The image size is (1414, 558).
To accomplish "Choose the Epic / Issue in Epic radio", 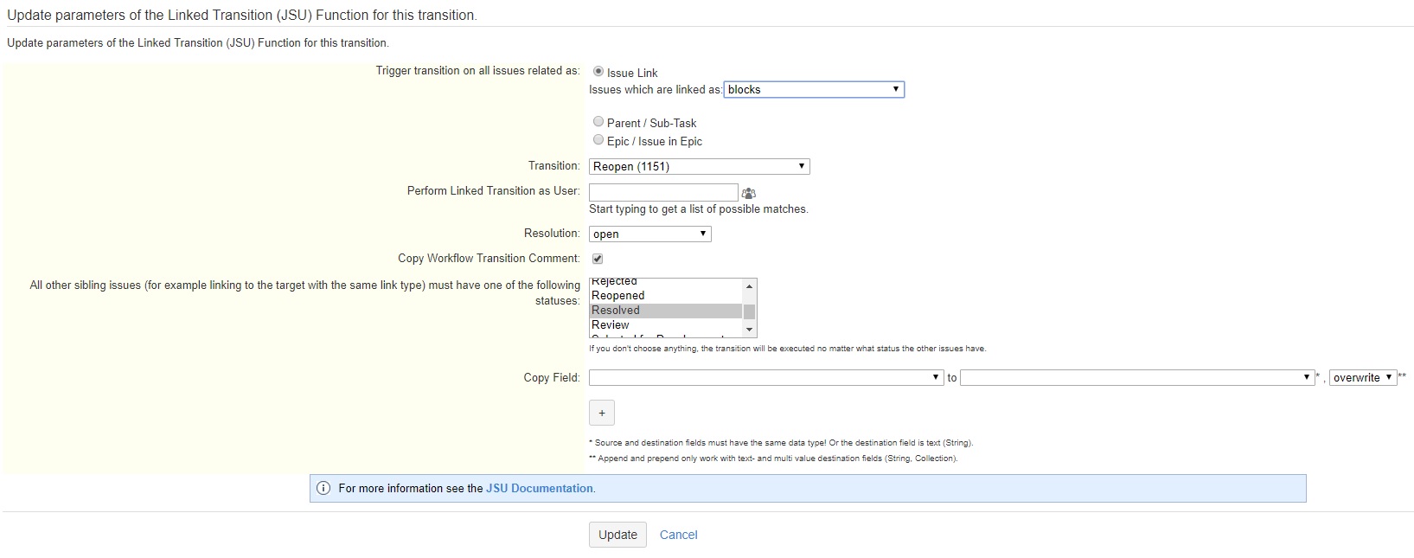I will tap(598, 140).
